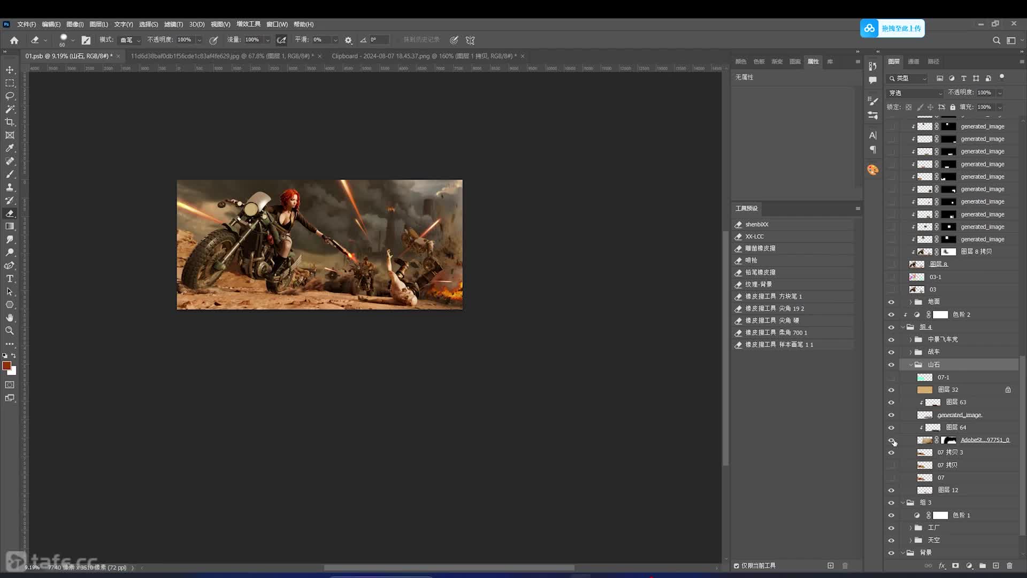
Task: Select the Rectangular Marquee tool
Action: tap(10, 83)
